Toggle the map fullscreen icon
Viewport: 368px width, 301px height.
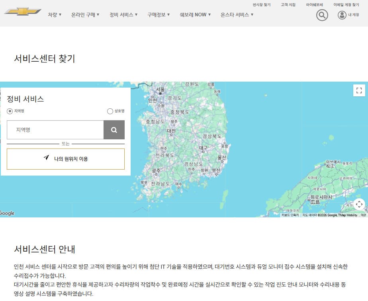[359, 90]
